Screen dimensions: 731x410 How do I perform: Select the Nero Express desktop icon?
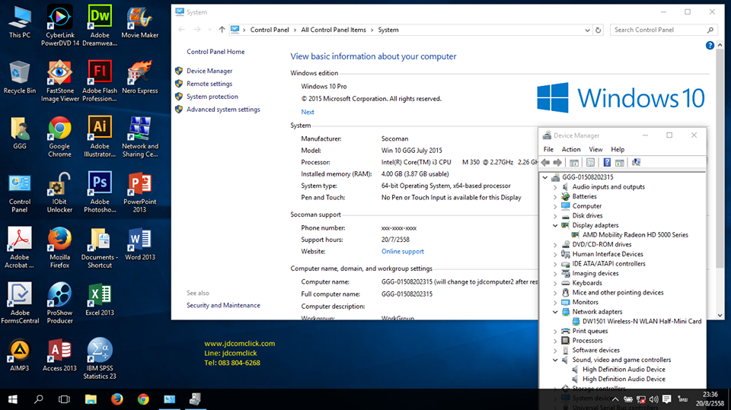[x=140, y=78]
